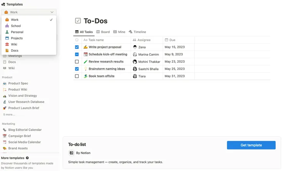Choose Personal from the category list
Viewport: 284px width, 171px height.
point(29,32)
